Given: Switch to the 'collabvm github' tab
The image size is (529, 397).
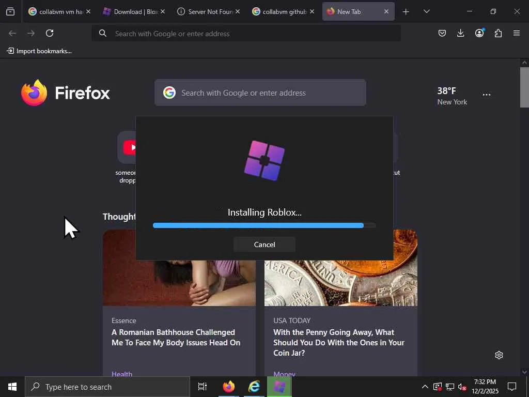Looking at the screenshot, I should 283,11.
